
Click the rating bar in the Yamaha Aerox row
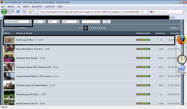143,85
